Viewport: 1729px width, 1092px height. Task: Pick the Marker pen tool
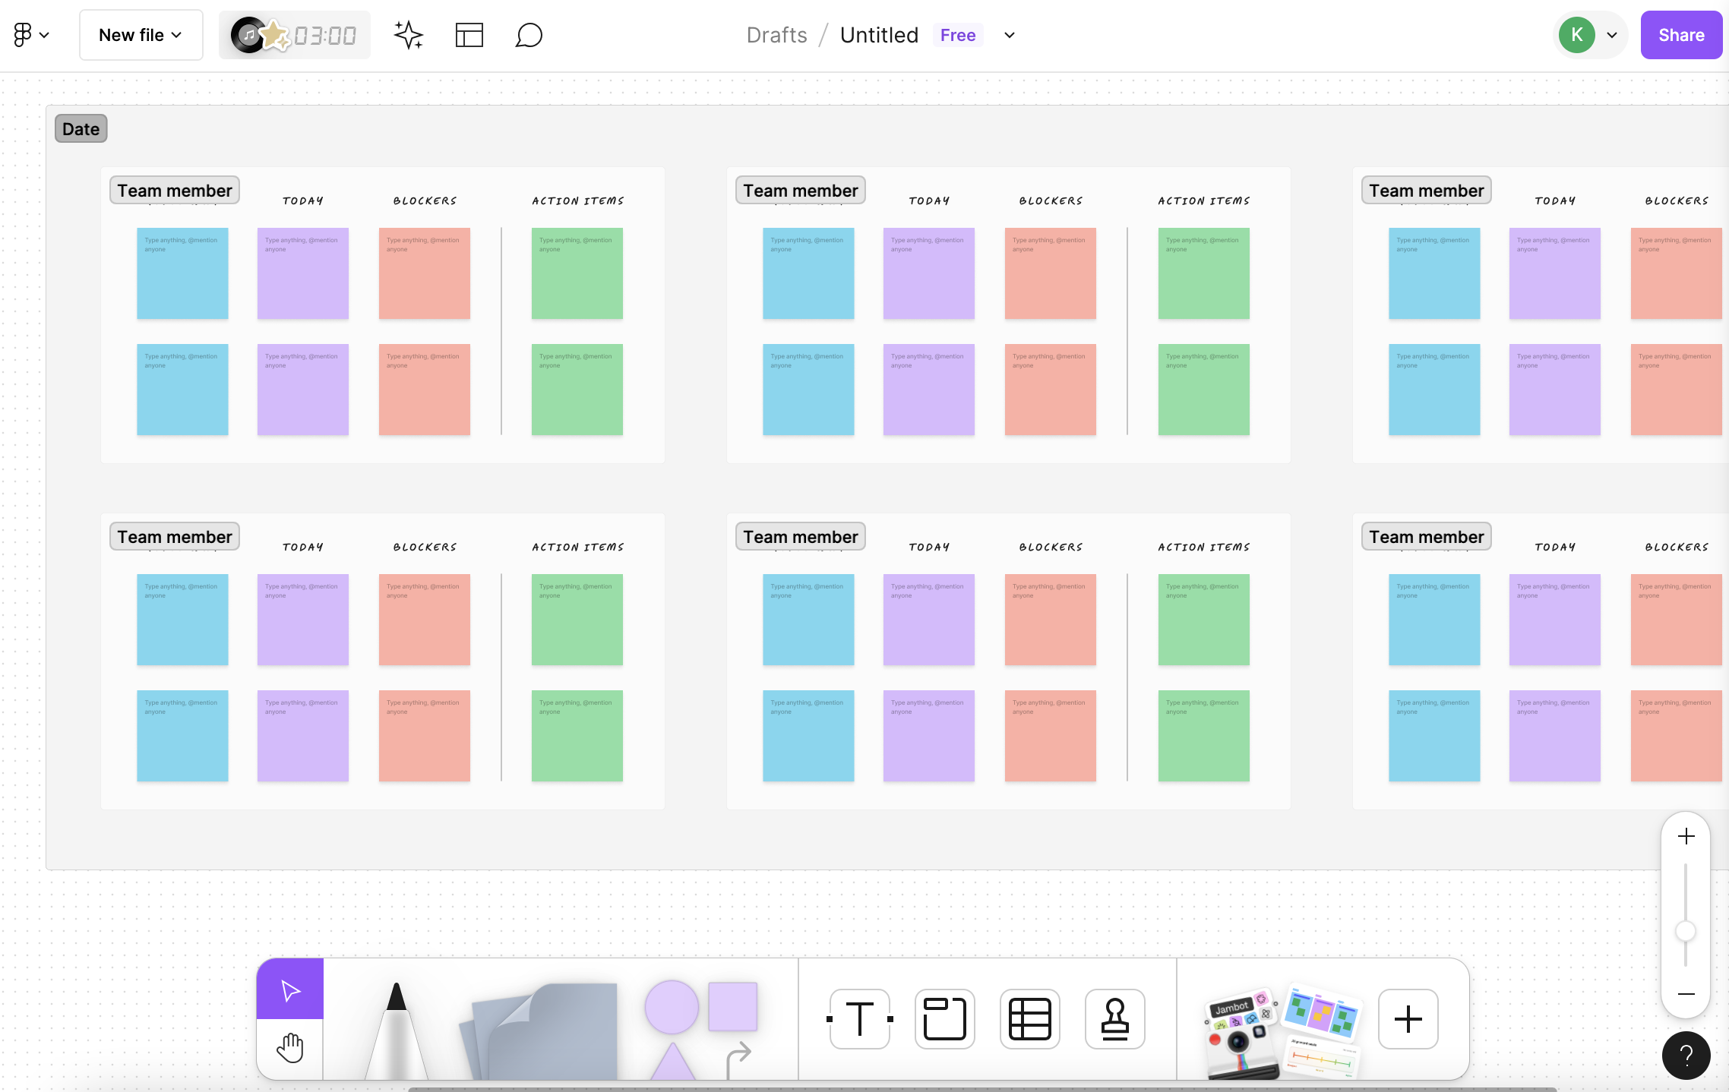(x=397, y=1029)
